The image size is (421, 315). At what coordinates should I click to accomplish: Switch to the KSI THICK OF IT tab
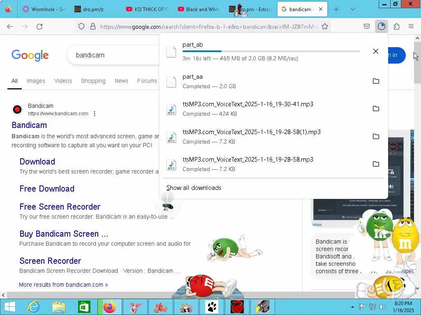147,9
